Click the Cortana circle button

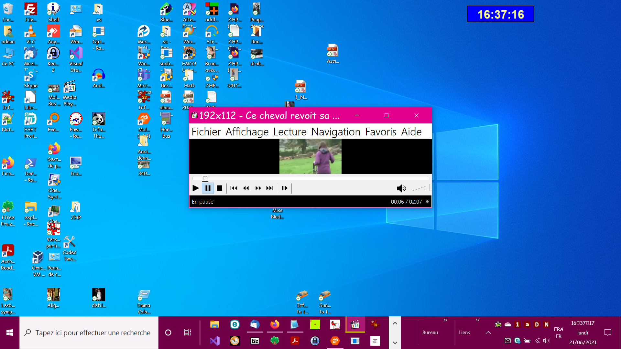[x=168, y=333]
